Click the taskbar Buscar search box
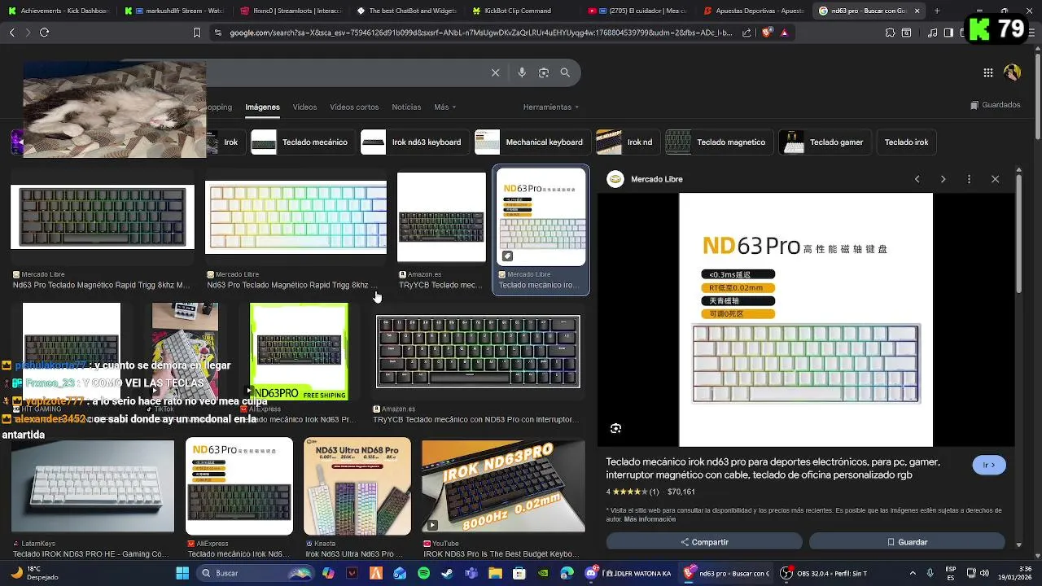This screenshot has height=586, width=1042. tap(256, 573)
